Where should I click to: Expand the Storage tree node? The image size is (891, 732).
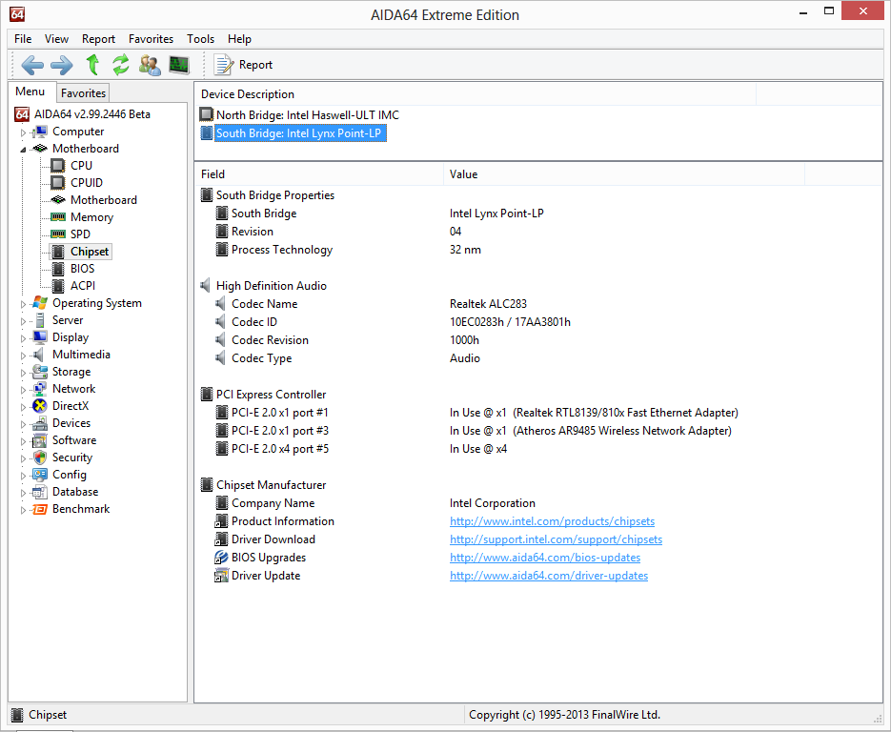pos(23,373)
